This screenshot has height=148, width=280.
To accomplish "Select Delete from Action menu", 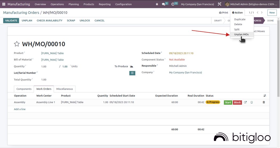I will 238,24.
